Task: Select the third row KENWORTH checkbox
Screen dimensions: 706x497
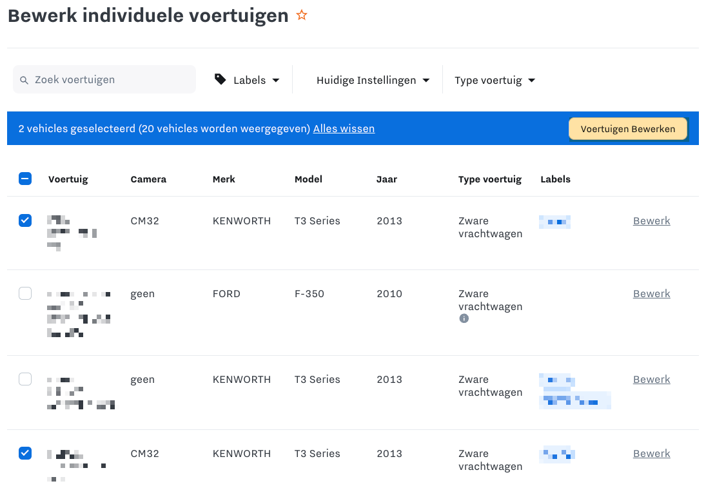Action: tap(25, 380)
